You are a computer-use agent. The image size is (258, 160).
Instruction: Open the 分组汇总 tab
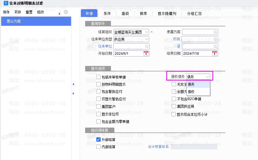pyautogui.click(x=194, y=13)
